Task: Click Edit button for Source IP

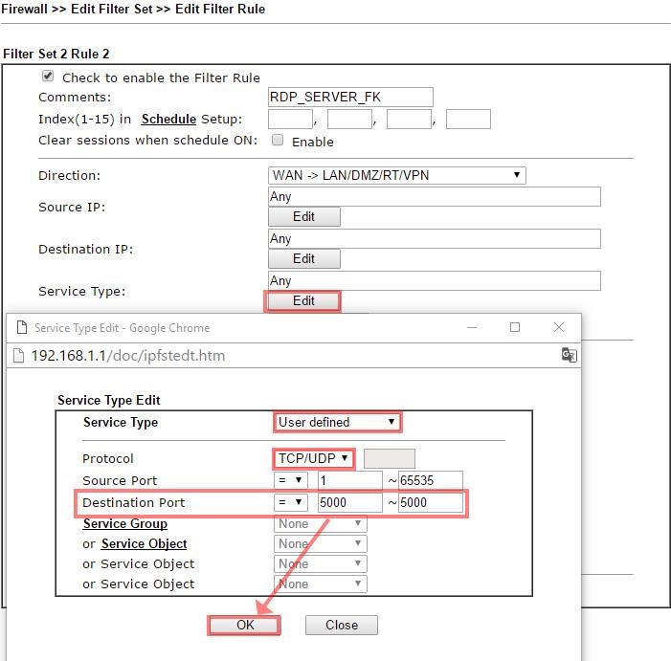Action: coord(303,217)
